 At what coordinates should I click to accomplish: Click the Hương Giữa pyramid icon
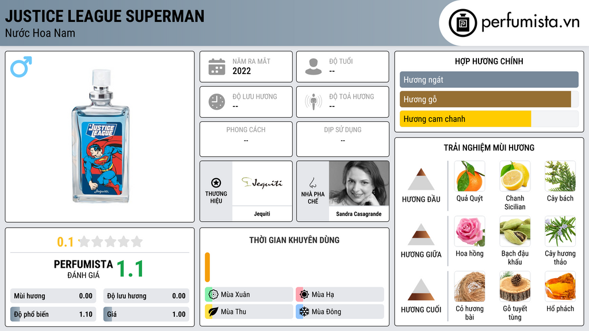point(421,234)
